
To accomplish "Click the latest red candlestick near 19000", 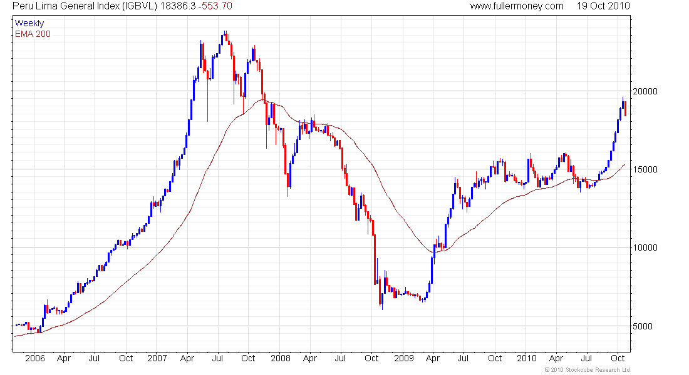I will pos(625,108).
